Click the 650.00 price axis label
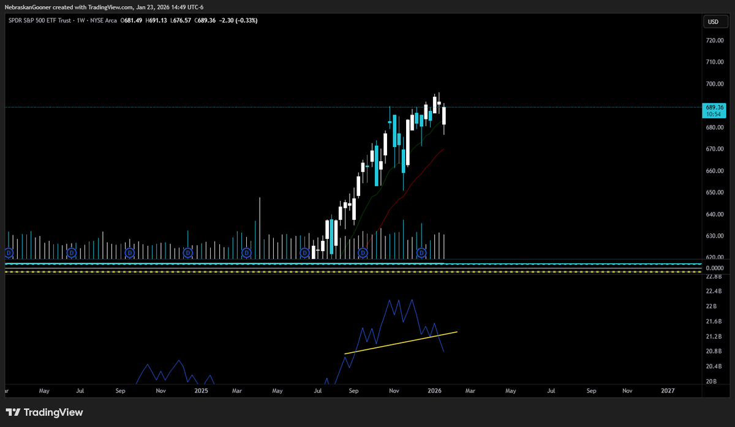 click(715, 192)
